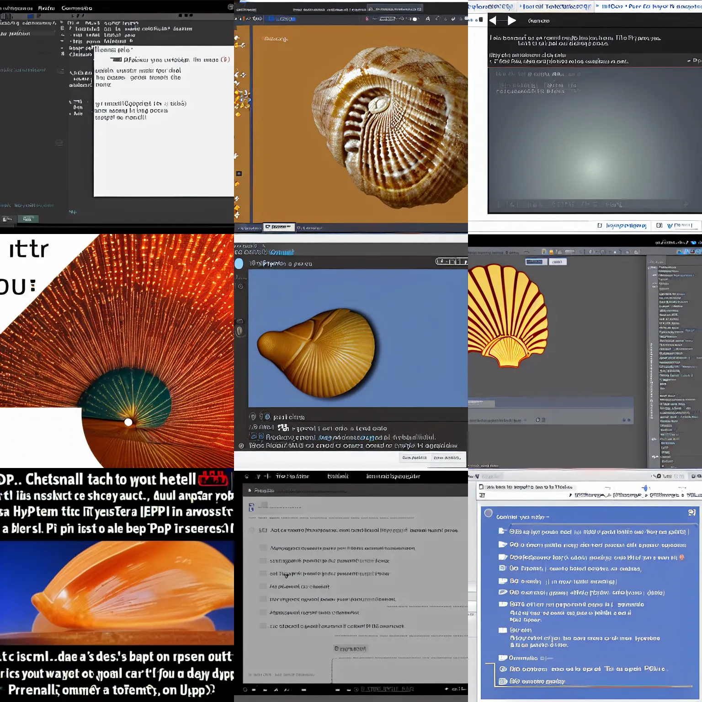Select the blue highlighted field in brown viewer toolbar
The height and width of the screenshot is (702, 702).
coord(286,19)
